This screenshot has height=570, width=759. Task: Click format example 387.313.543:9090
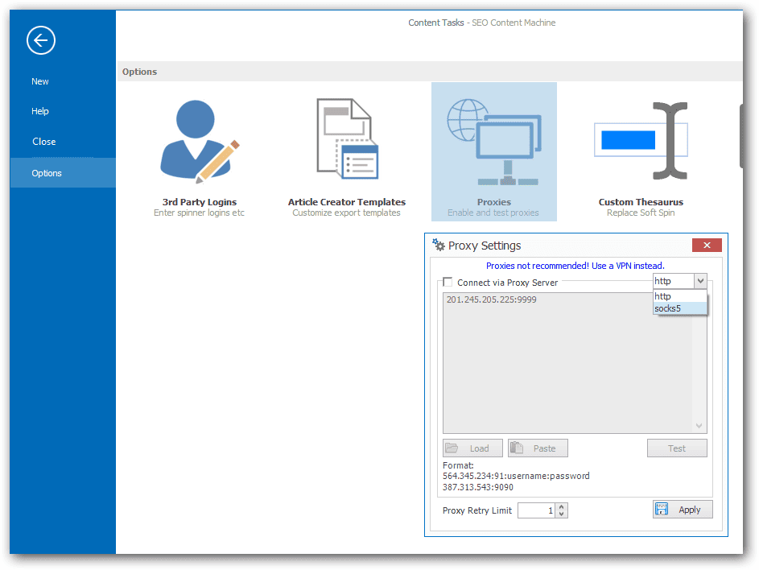pyautogui.click(x=478, y=487)
